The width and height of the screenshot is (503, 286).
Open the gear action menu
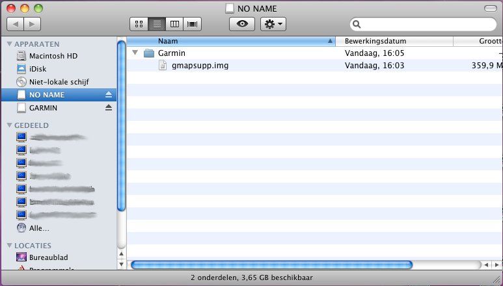pos(273,24)
